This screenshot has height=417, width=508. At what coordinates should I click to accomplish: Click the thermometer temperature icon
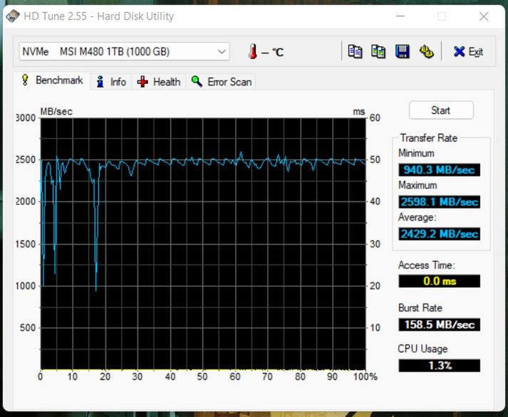coord(253,51)
